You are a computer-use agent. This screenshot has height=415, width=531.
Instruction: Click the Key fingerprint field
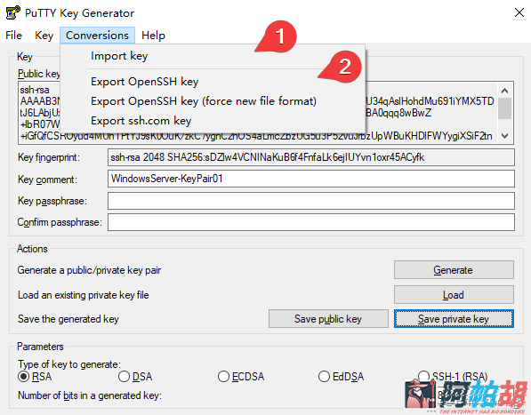[311, 157]
